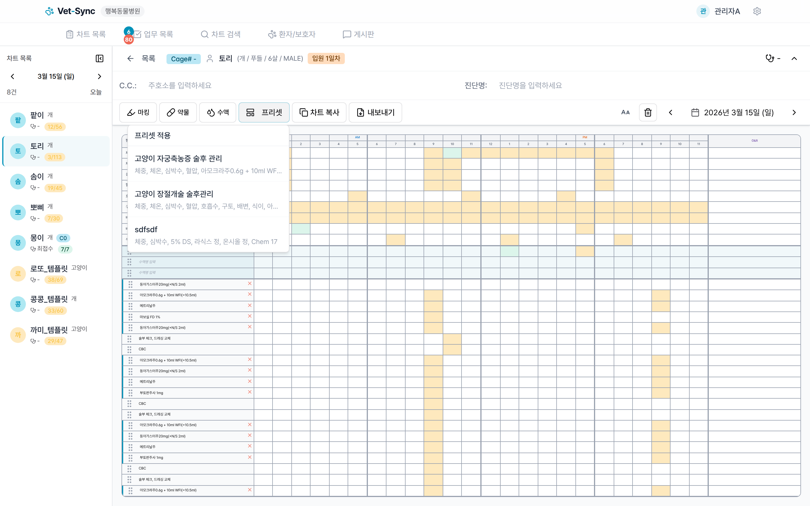Open the 약물 medication tool
810x506 pixels.
click(178, 112)
